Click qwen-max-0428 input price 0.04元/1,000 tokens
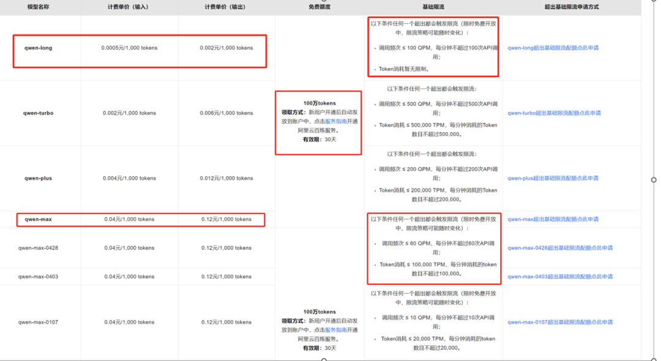Screen dimensions: 661x361 (129, 248)
